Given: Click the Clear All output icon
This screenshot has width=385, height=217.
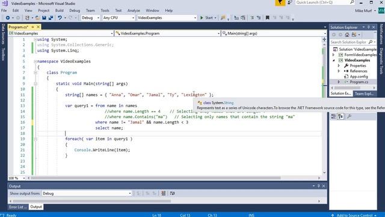Looking at the screenshot, I should pos(163,193).
